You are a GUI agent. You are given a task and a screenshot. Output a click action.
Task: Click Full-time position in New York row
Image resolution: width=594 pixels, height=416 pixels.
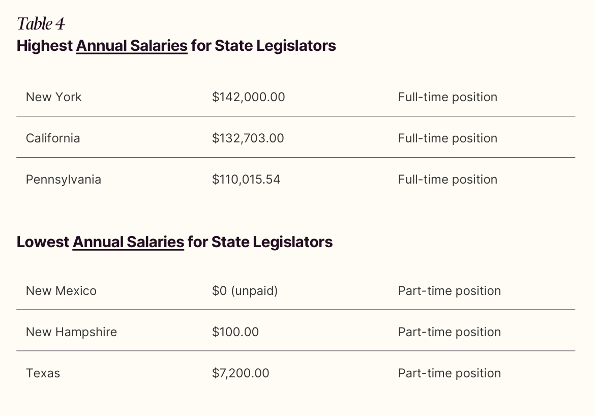coord(448,97)
